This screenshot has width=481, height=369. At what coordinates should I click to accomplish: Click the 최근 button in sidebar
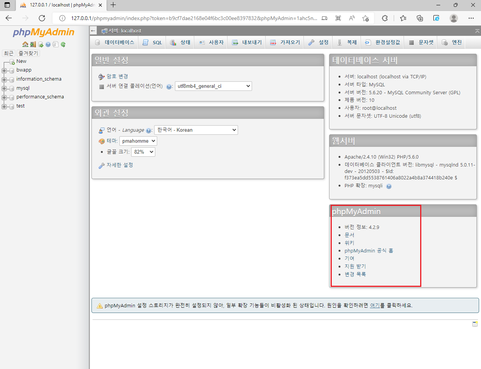pyautogui.click(x=9, y=53)
